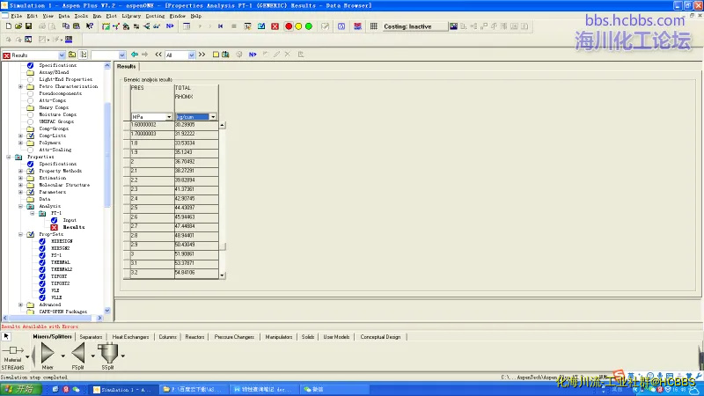Open the Library menu
Screen dimensions: 704x396
[131, 16]
